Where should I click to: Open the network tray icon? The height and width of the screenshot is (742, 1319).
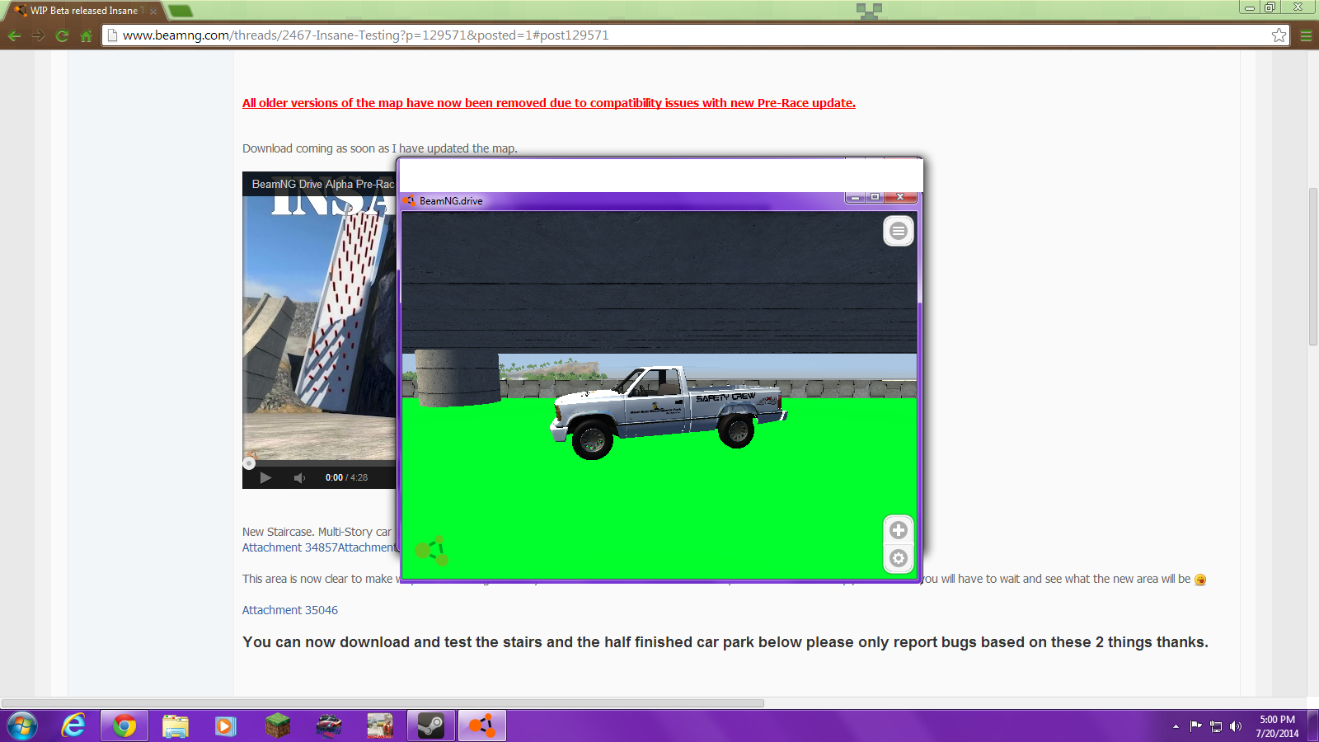click(x=1216, y=726)
